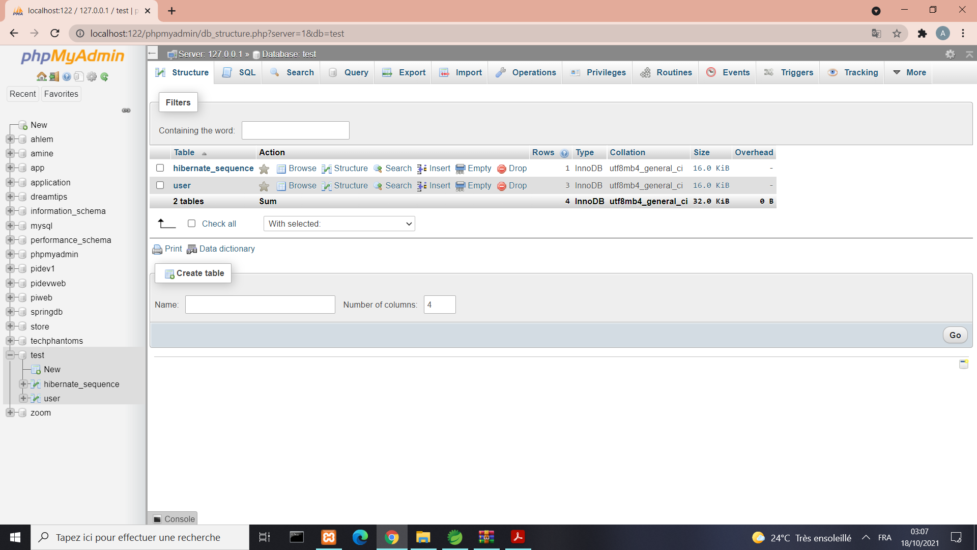Click the Drop icon for user table
Viewport: 977px width, 550px height.
[x=501, y=186]
